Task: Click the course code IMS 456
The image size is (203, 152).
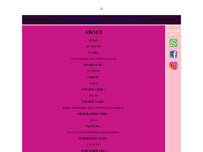Action: 94,96
